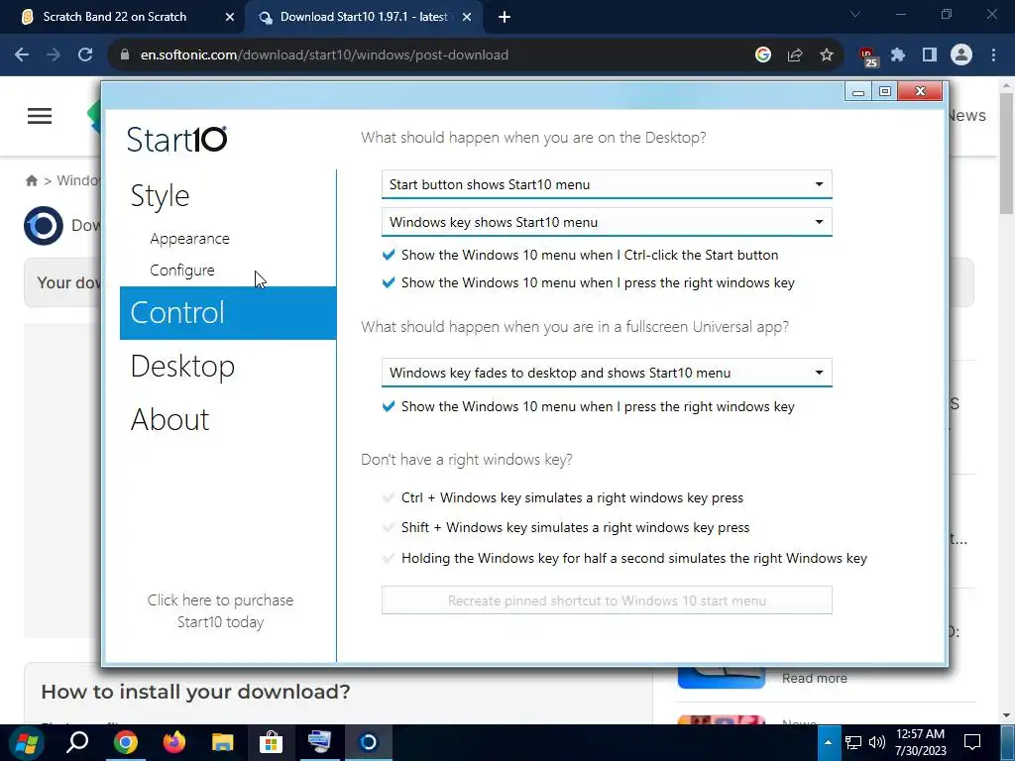
Task: Toggle Desktop right windows key Windows 10 menu checkbox
Action: point(389,282)
